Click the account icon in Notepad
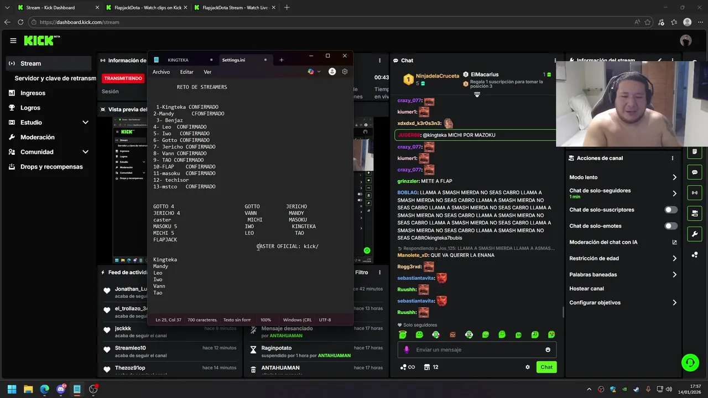 pos(332,71)
